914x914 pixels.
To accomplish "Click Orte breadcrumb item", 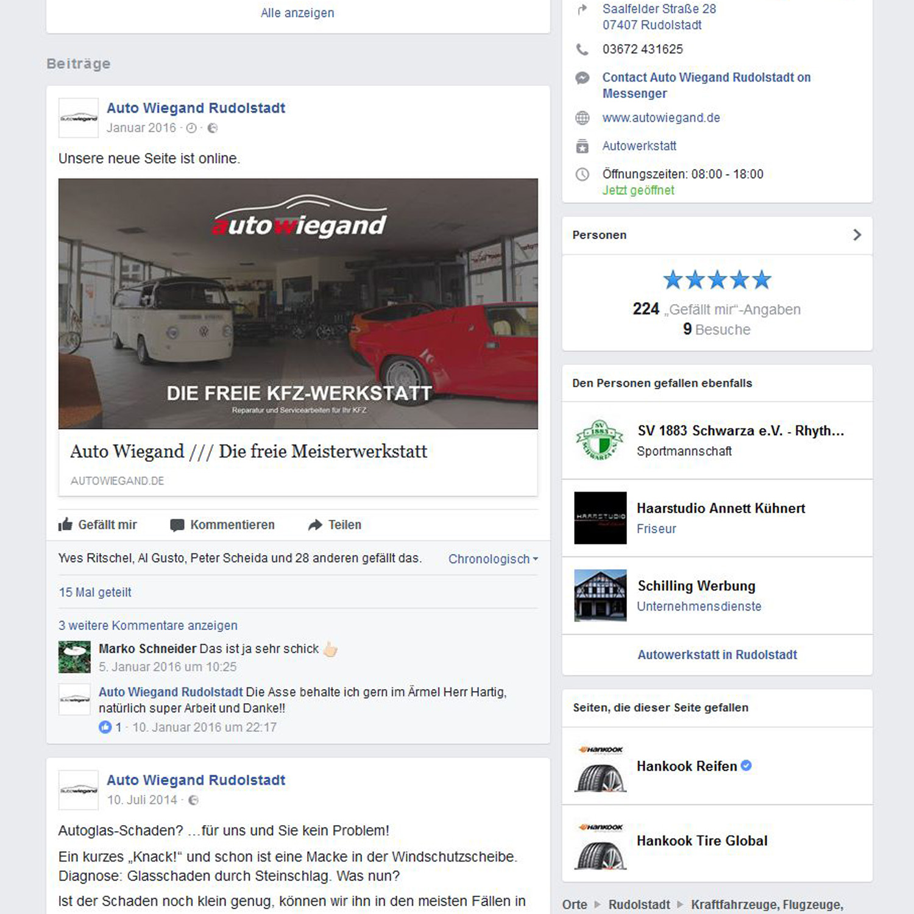I will point(575,905).
